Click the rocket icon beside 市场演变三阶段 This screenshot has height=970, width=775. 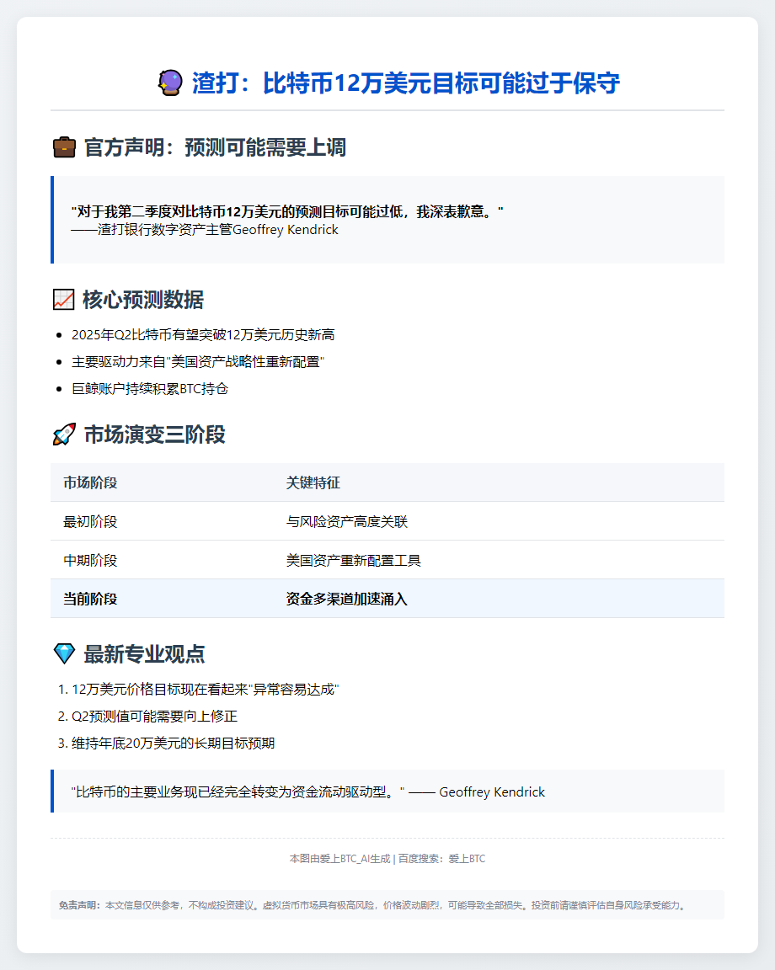tap(64, 434)
